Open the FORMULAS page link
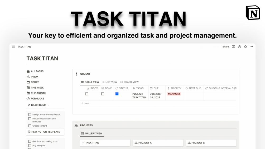Screen dimensions: 265x149 tap(37, 99)
